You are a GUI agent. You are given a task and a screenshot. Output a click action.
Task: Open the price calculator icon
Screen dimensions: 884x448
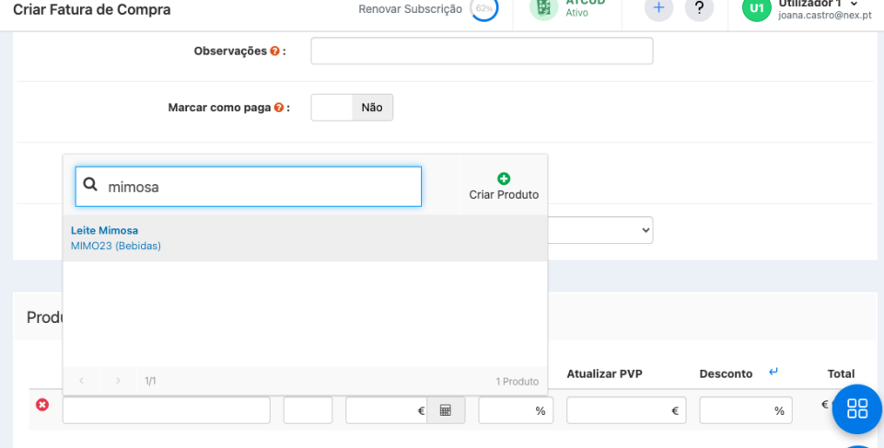446,410
